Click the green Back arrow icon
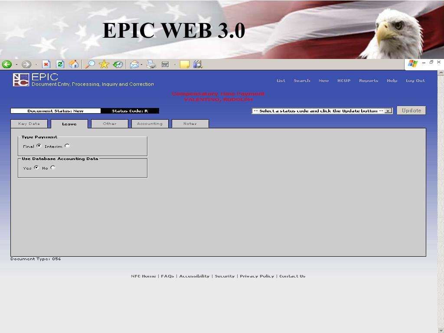444x333 pixels. [x=7, y=64]
